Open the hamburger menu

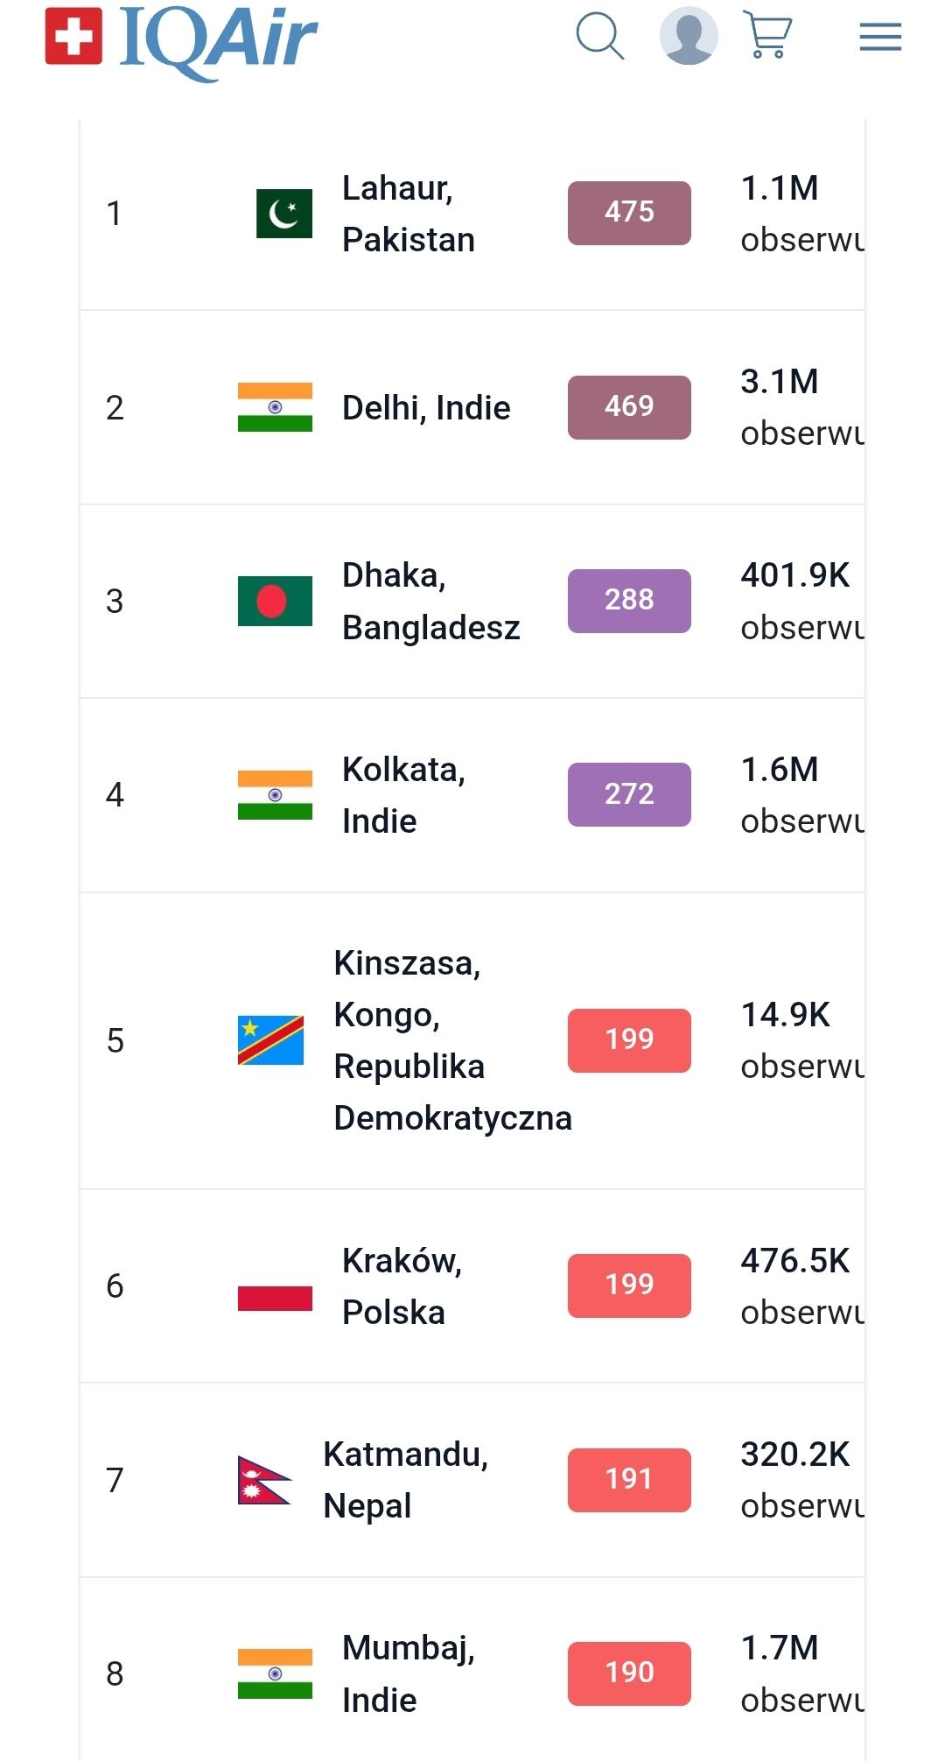click(x=879, y=37)
